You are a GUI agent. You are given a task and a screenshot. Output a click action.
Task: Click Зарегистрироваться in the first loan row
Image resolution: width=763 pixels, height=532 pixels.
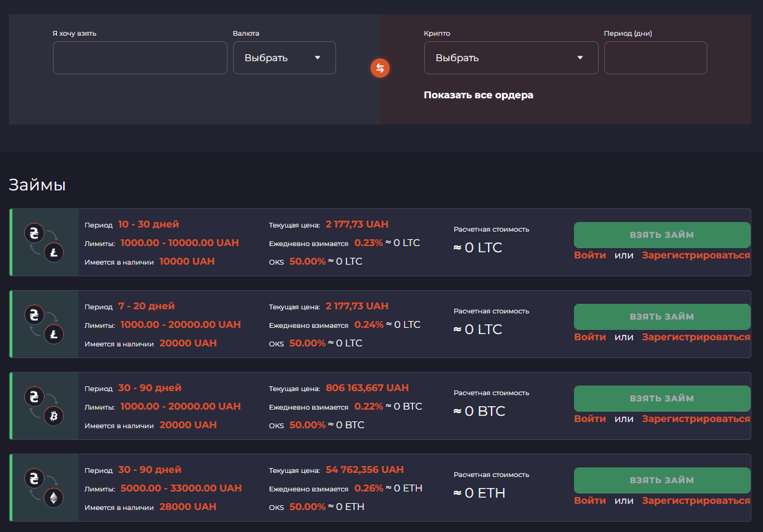point(696,255)
